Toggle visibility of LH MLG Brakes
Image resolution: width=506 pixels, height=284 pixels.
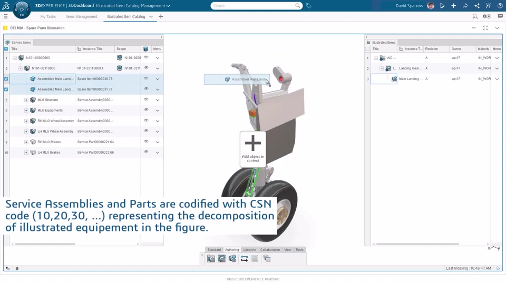146,152
